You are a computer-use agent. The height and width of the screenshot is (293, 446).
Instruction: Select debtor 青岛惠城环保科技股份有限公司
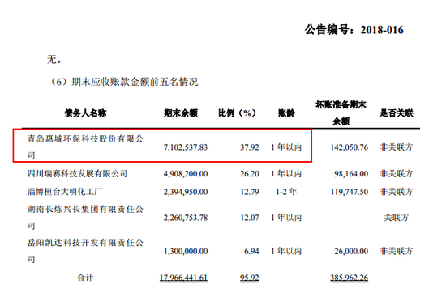85,146
